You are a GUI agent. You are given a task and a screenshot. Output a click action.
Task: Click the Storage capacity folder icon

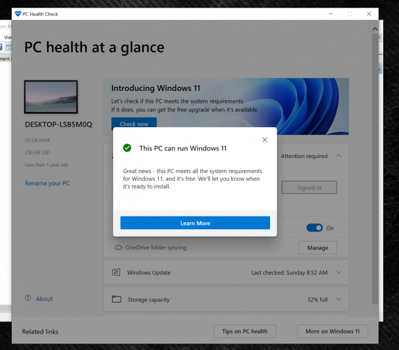116,299
